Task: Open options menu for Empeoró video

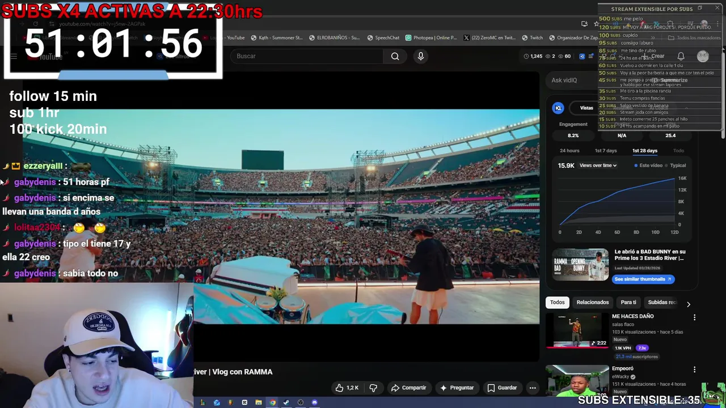Action: coord(694,369)
